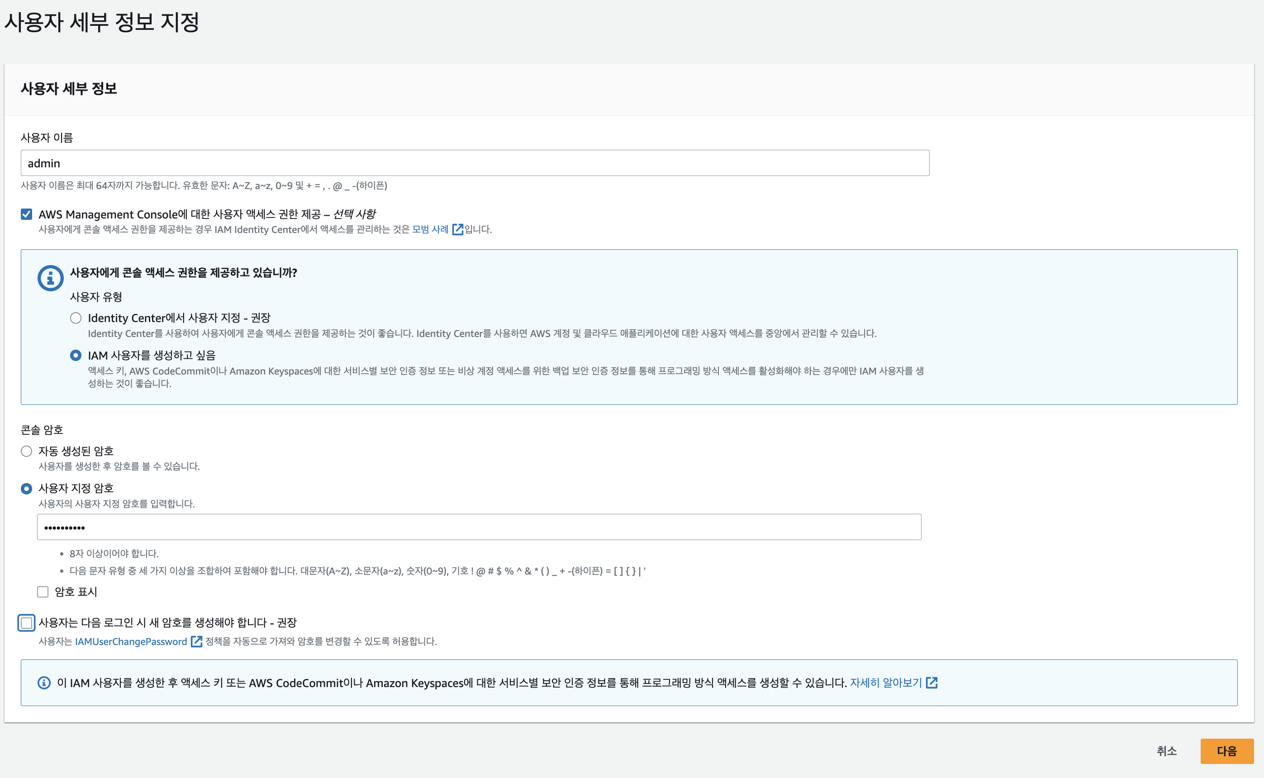This screenshot has width=1264, height=778.
Task: Click the 사용자 세부 정보 section header
Action: point(69,89)
